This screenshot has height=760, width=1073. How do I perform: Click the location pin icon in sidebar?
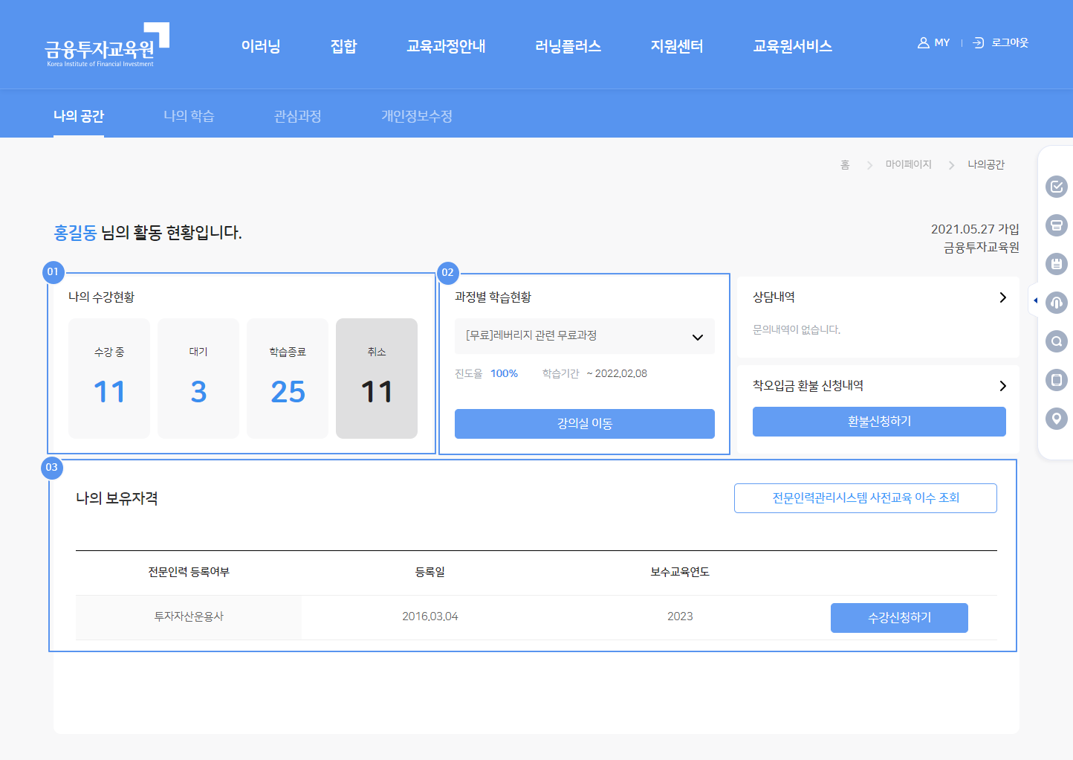pos(1056,419)
